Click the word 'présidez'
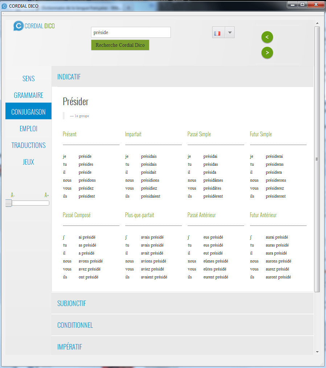Image resolution: width=326 pixels, height=368 pixels. point(86,188)
